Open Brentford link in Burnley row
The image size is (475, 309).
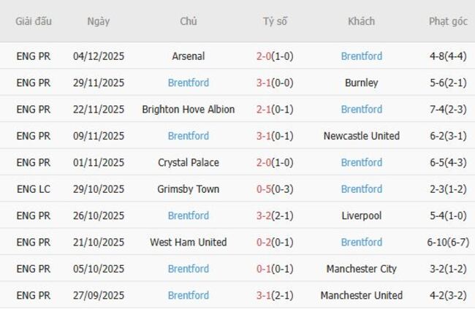pyautogui.click(x=188, y=83)
